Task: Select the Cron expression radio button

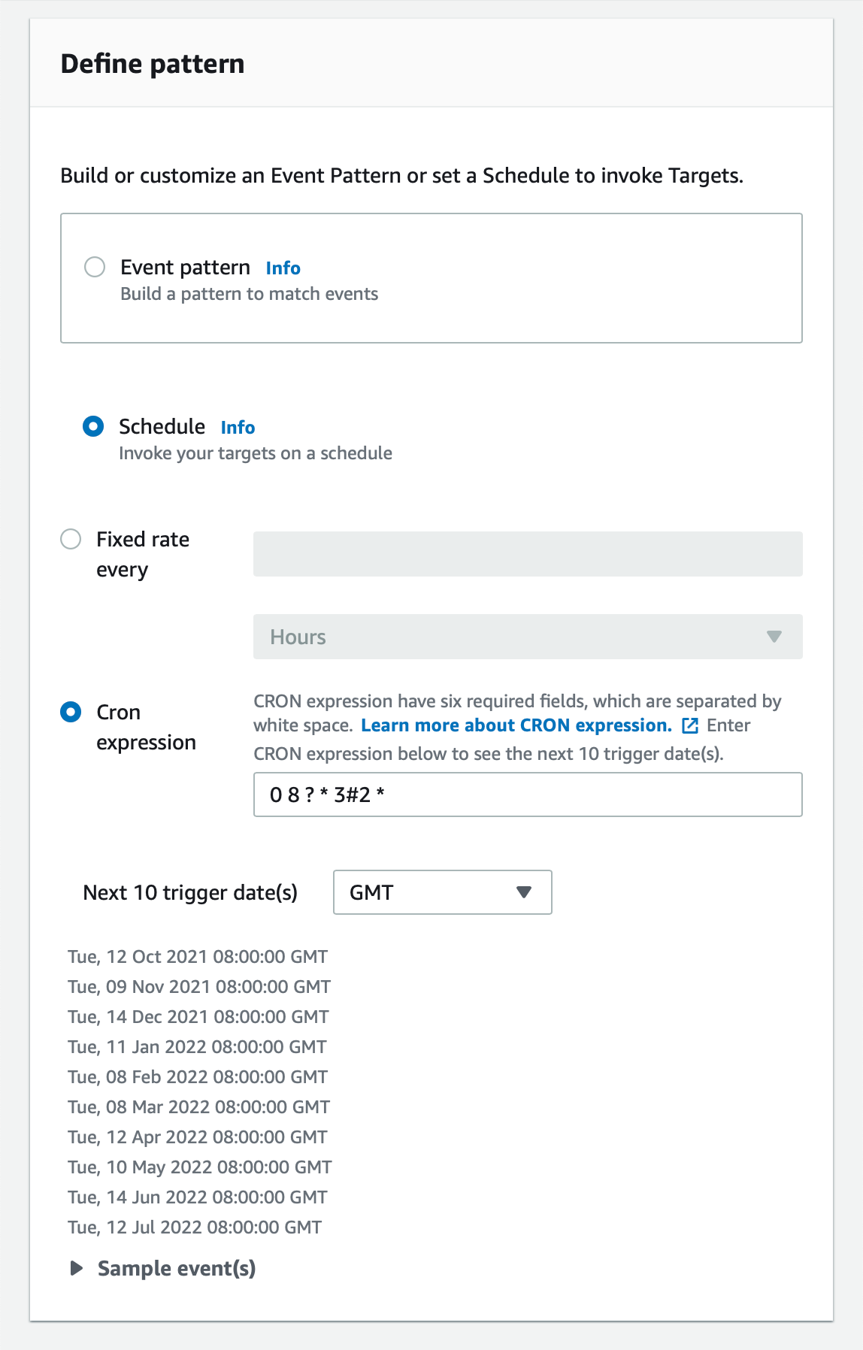Action: pos(71,712)
